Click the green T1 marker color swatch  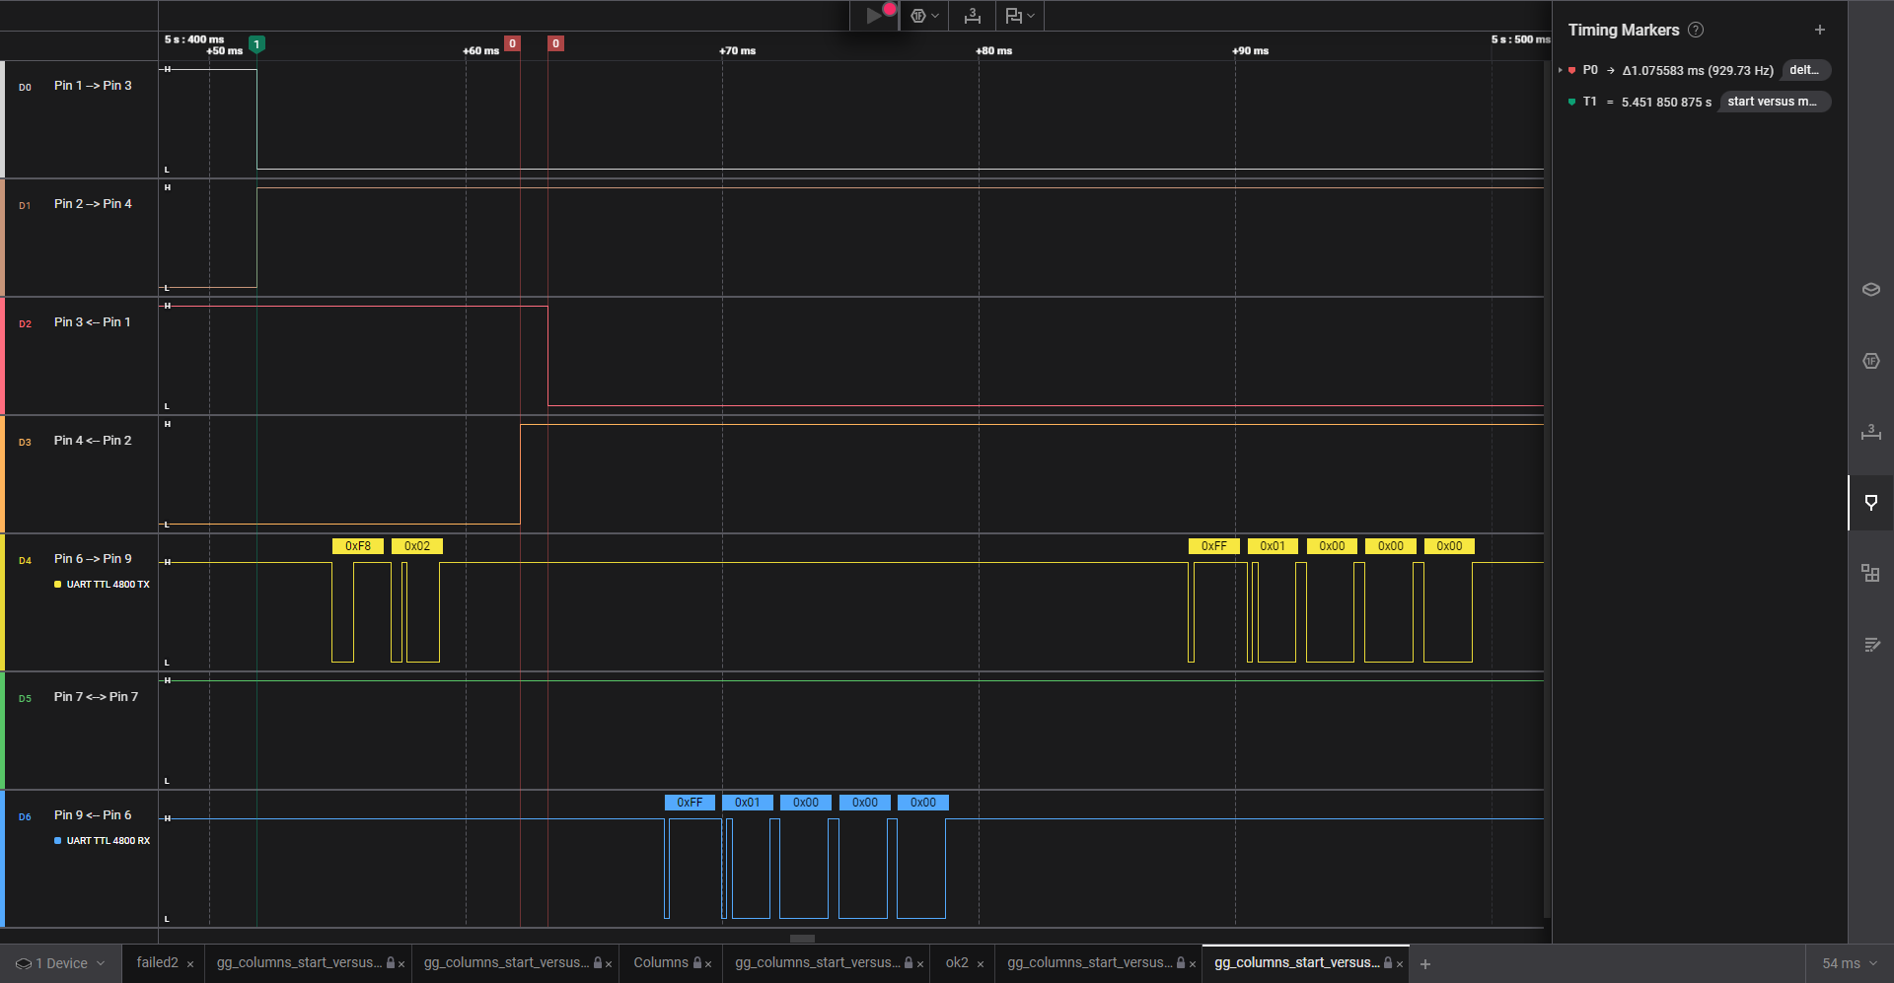tap(1571, 102)
